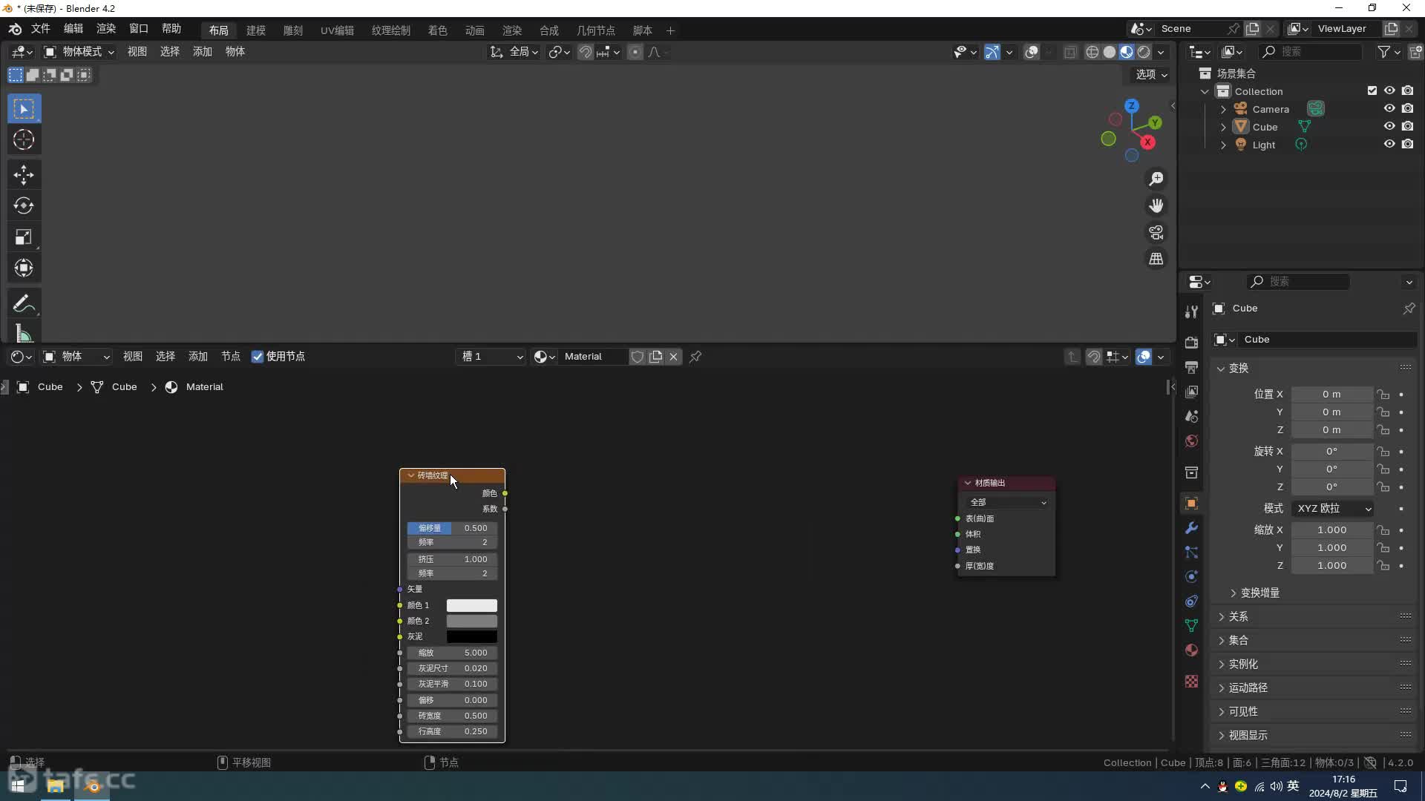1425x801 pixels.
Task: Open the 灰泥 black color swatch
Action: pyautogui.click(x=472, y=637)
